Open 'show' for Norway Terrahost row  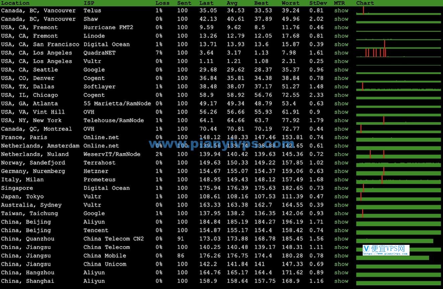[341, 163]
